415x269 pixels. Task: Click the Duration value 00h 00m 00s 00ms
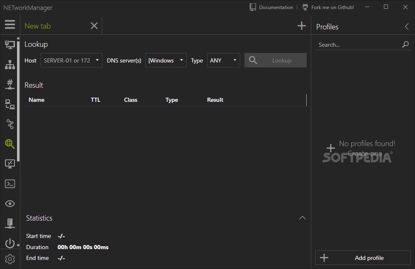[x=83, y=247]
